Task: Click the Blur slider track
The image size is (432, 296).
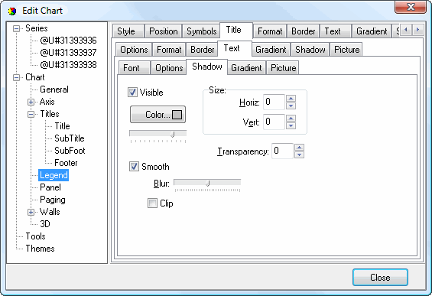Action: point(207,184)
